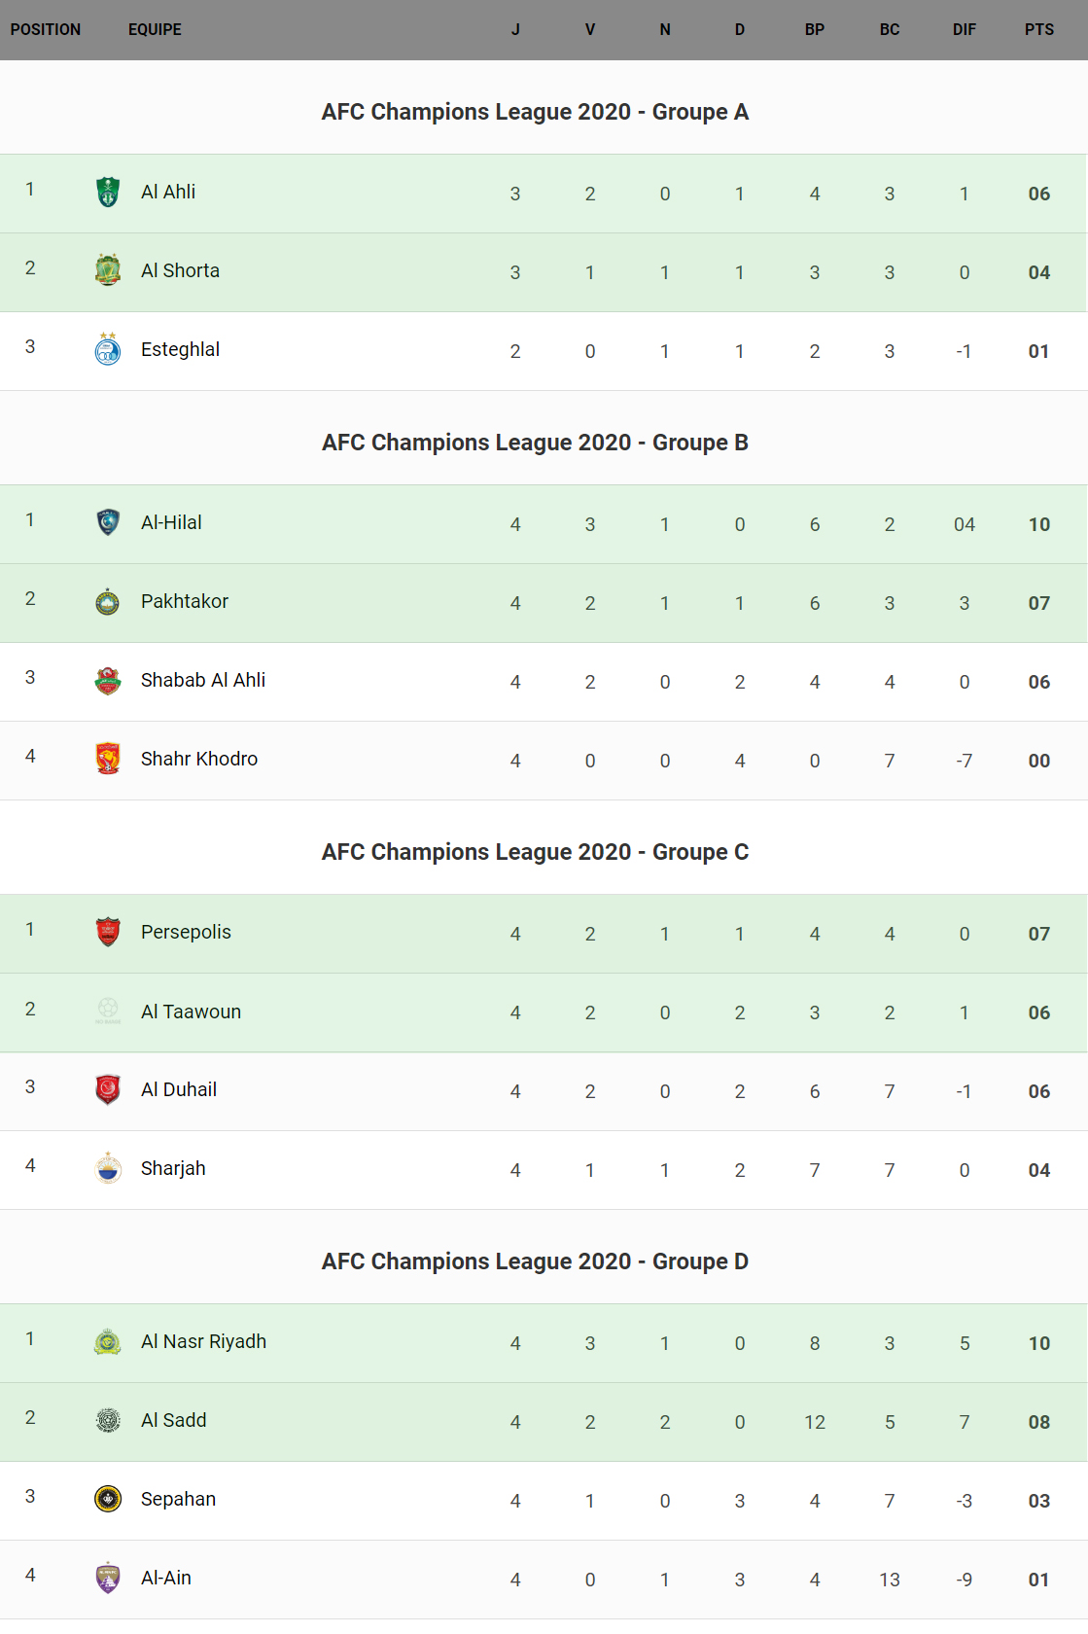Click the Al Shorta team logo

point(108,270)
